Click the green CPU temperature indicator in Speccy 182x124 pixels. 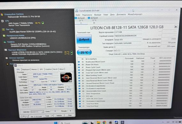coord(43,23)
